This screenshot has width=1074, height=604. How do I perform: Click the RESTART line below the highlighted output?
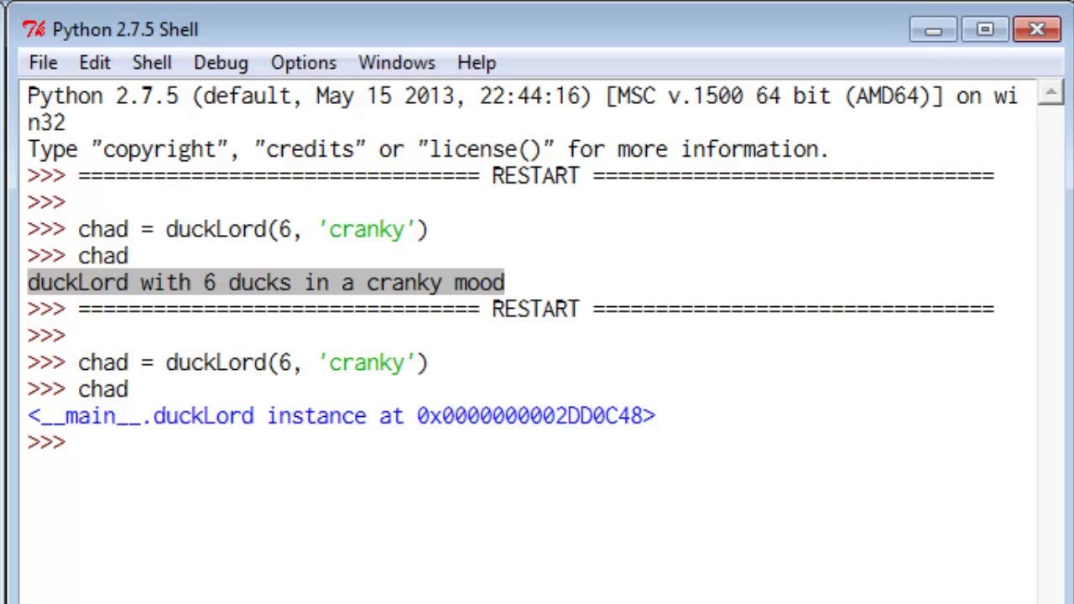[511, 310]
